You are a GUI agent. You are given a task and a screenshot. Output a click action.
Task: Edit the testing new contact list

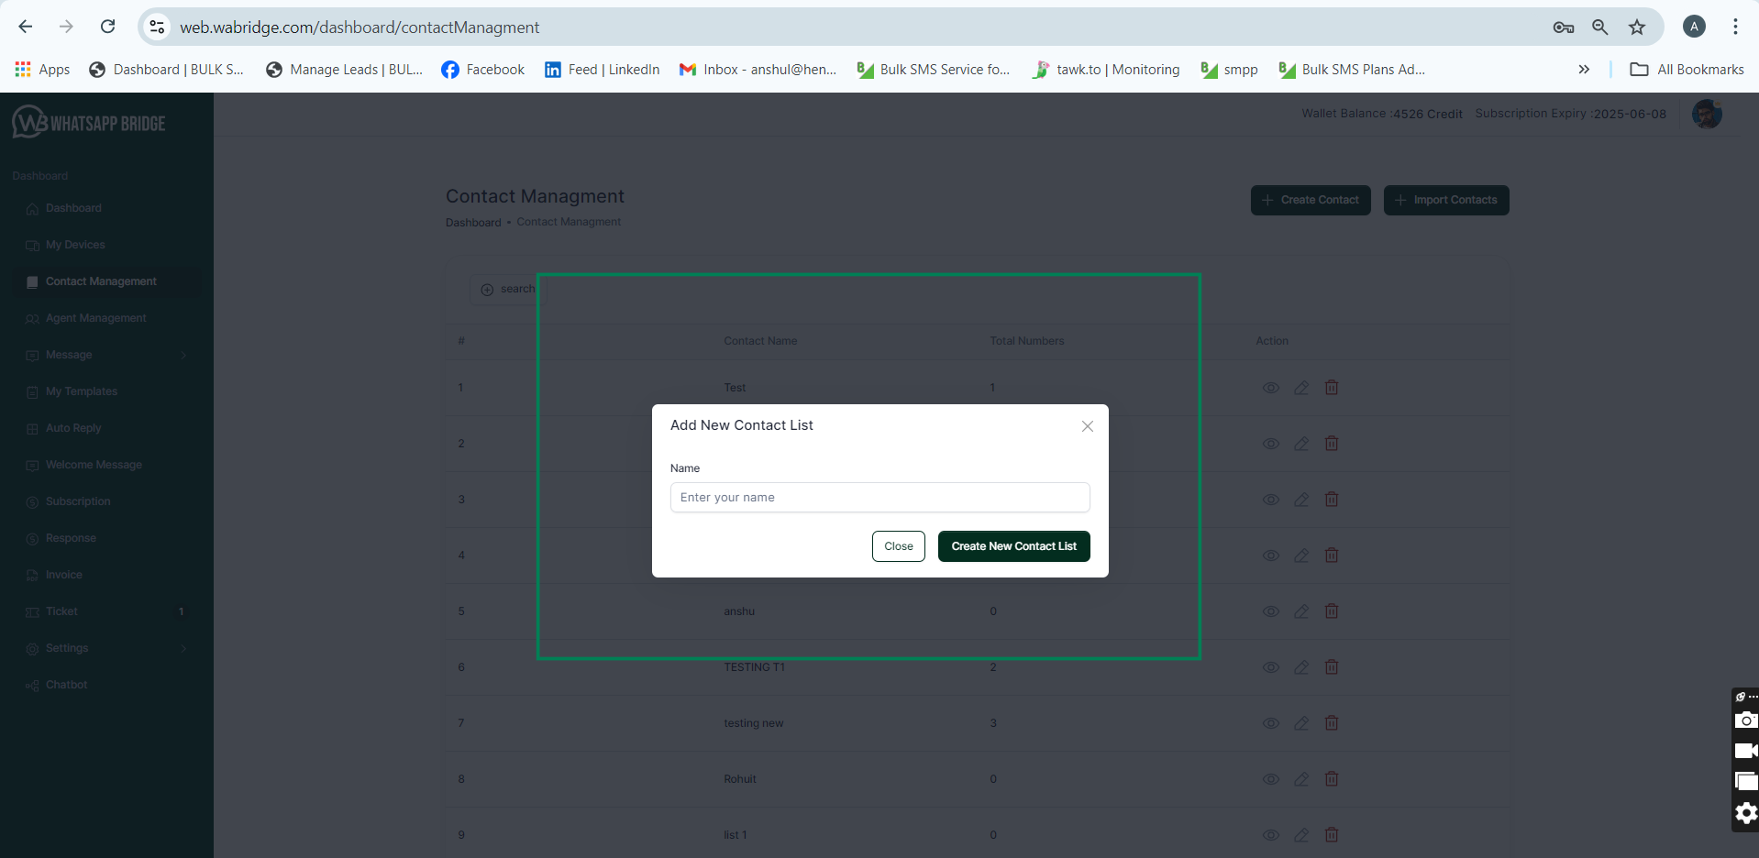click(x=1301, y=723)
